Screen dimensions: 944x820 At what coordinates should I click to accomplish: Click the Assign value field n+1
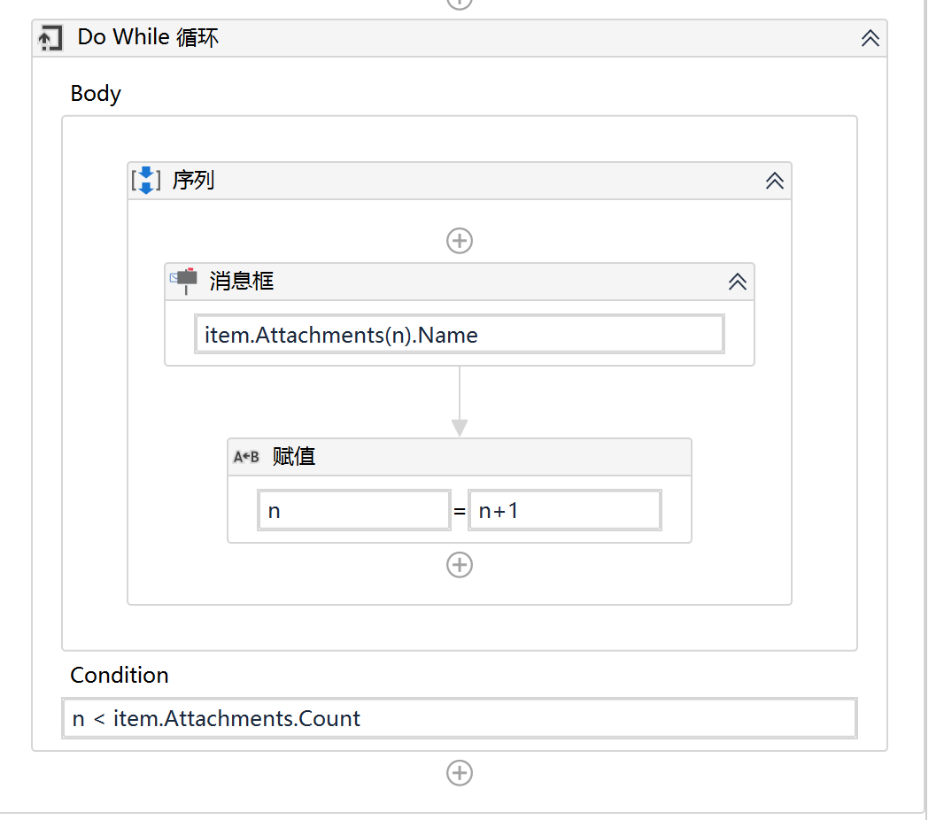(565, 511)
